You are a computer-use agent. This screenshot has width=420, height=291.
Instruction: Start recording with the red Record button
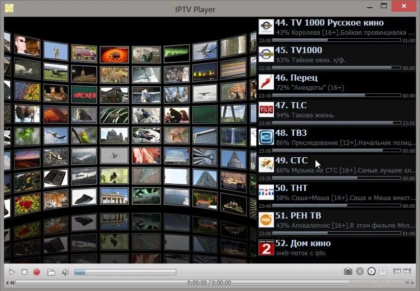[37, 272]
